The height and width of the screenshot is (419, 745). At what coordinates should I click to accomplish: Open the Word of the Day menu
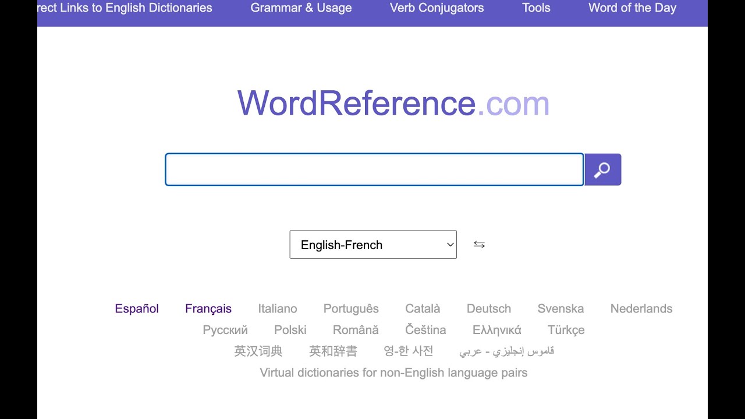coord(632,8)
